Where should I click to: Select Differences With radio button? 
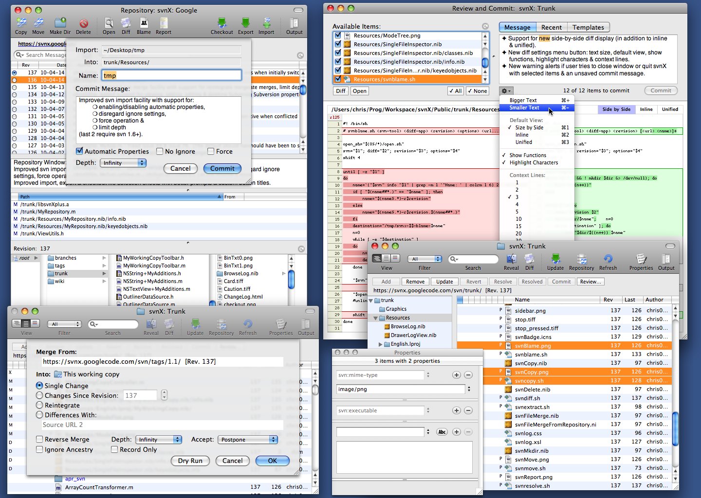click(39, 415)
